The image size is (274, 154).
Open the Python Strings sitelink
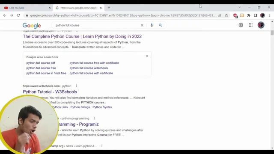point(80,107)
